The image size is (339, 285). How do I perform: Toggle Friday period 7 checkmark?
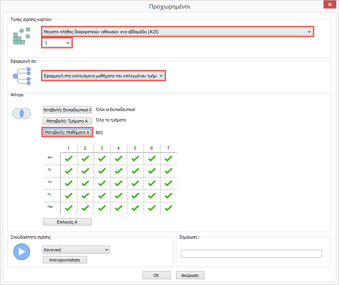pos(168,208)
